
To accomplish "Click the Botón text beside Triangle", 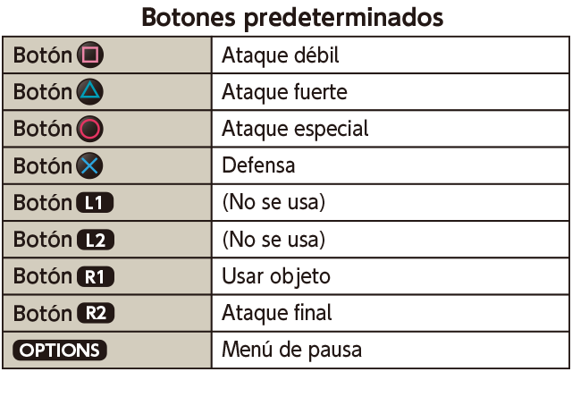I will [x=43, y=91].
